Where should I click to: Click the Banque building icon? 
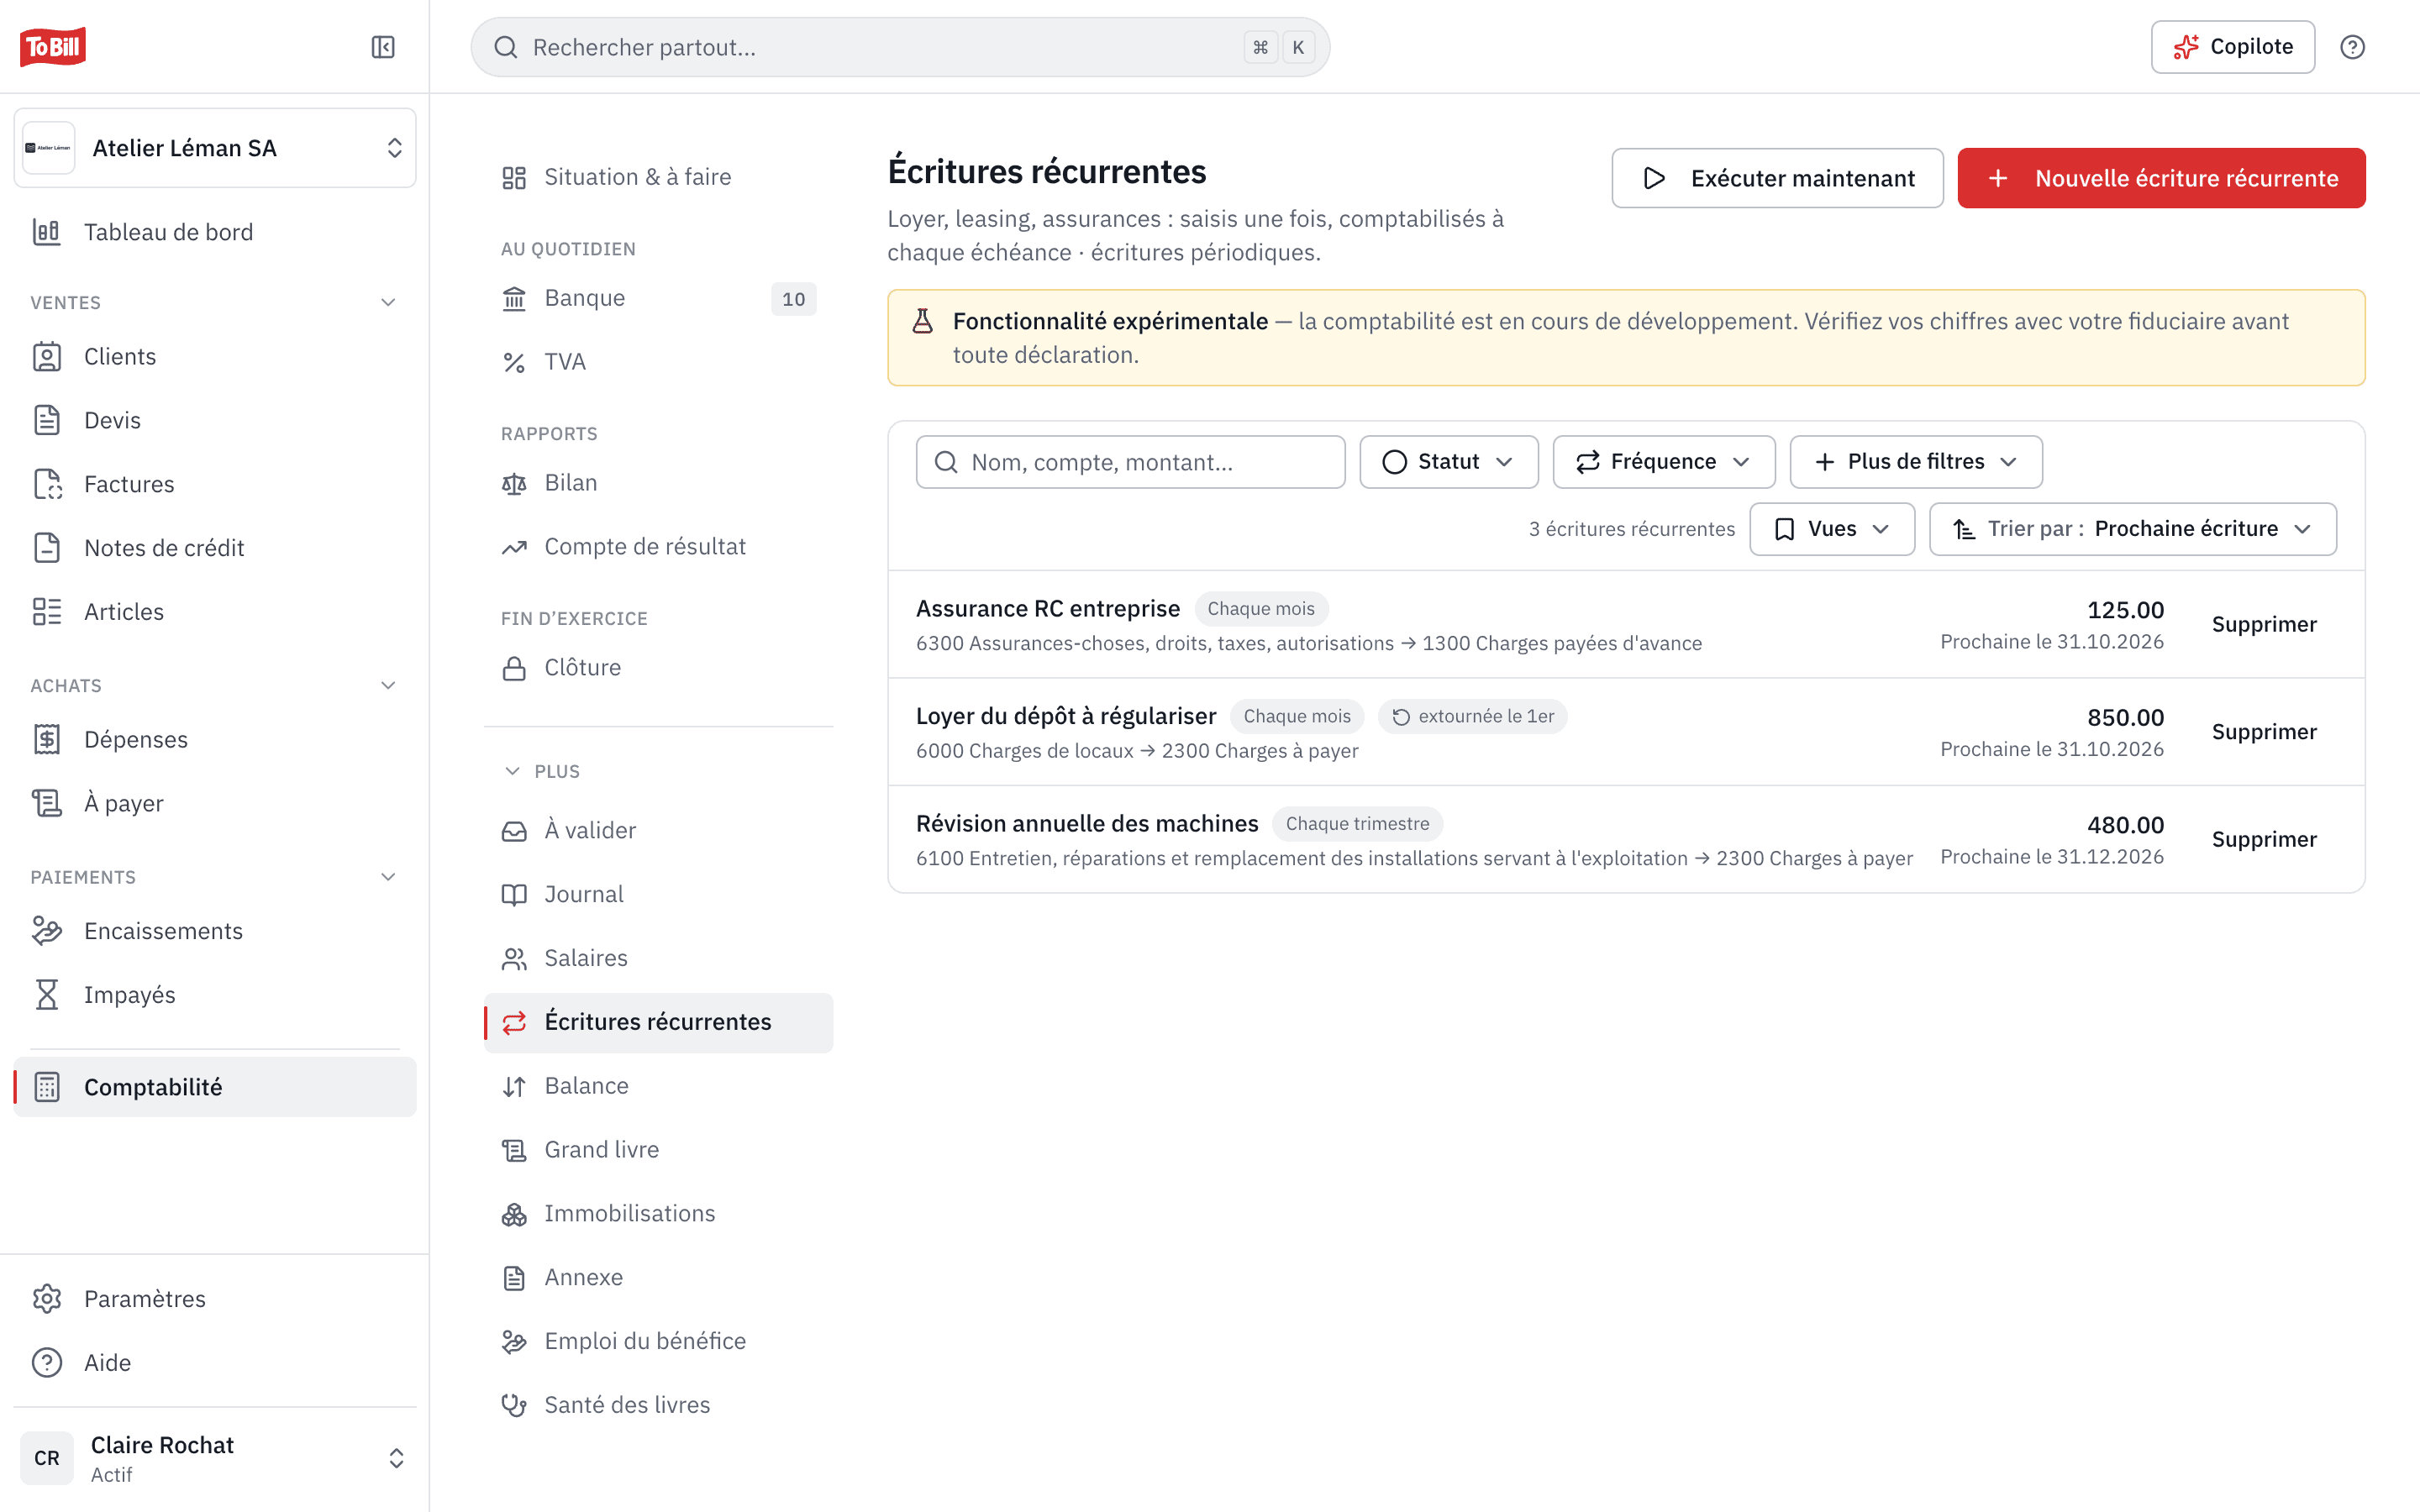514,298
